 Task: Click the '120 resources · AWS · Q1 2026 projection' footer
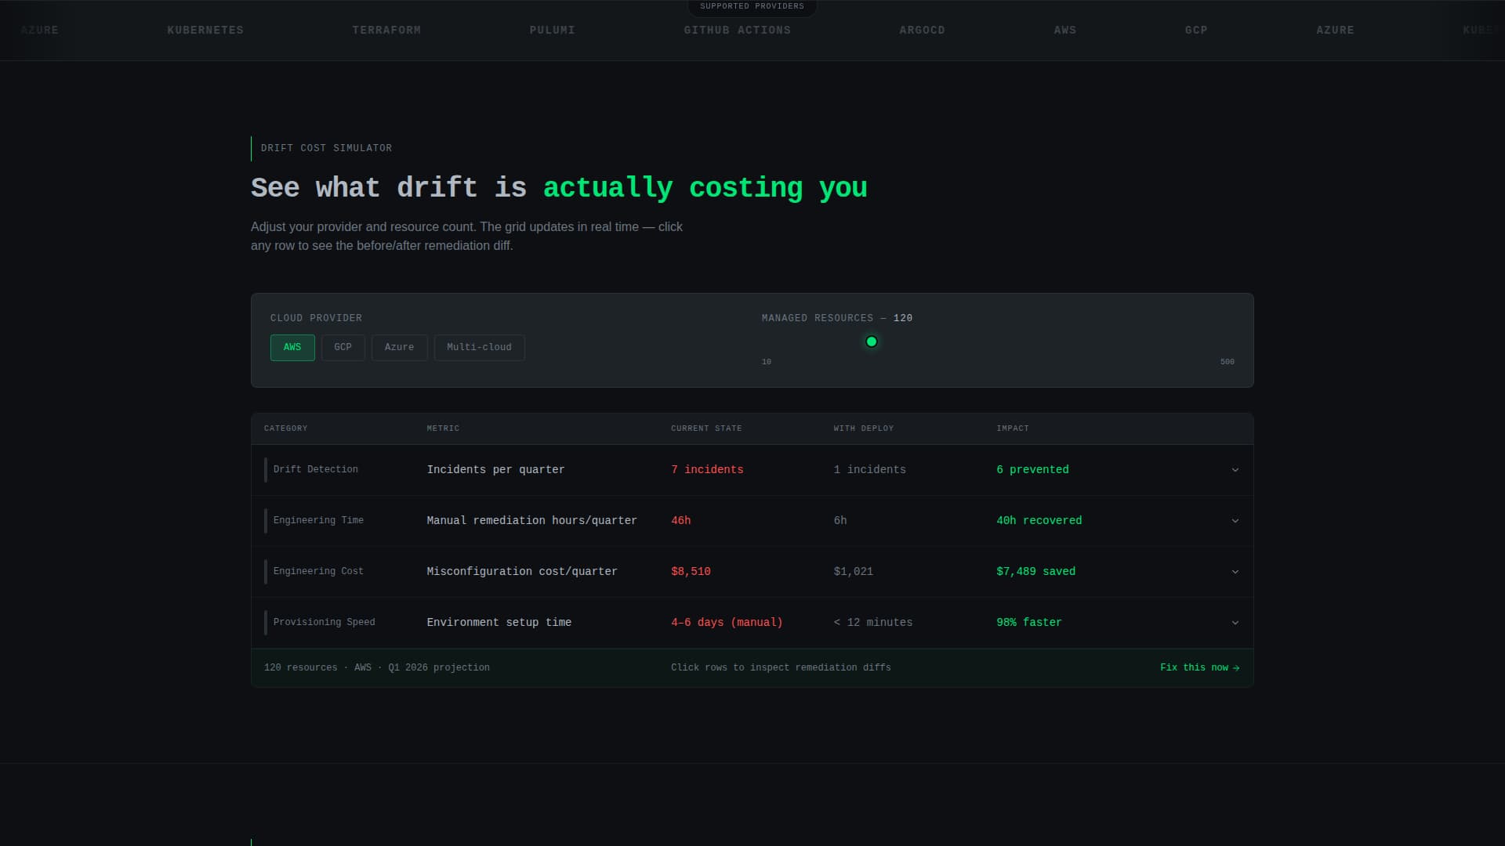point(376,668)
